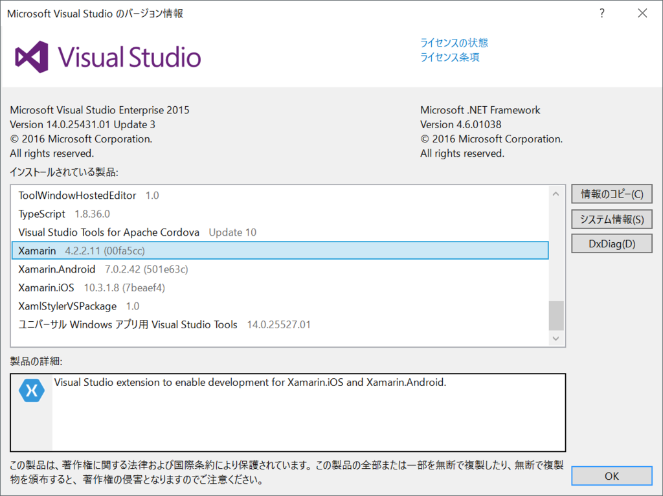Select Xamarin.Android 7.0.2.42 row
This screenshot has width=663, height=496.
tap(280, 269)
